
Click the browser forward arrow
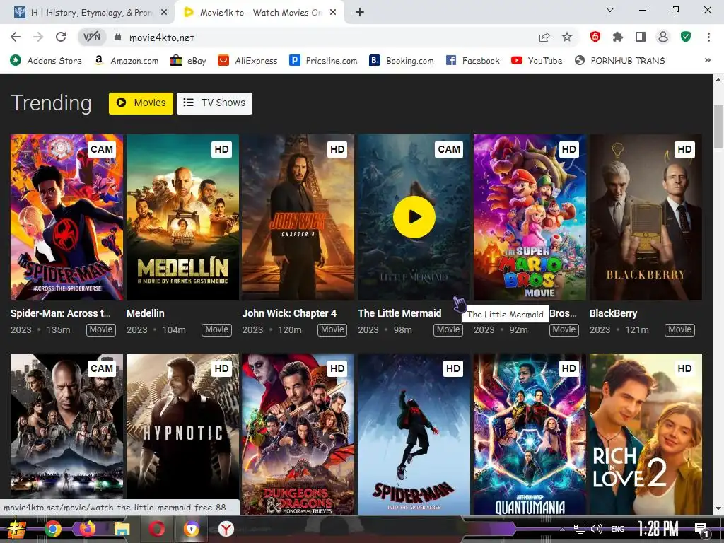click(38, 37)
